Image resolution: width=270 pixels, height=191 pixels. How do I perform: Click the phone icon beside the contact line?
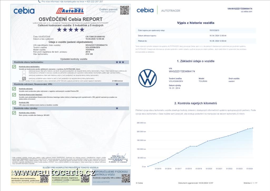39,2
